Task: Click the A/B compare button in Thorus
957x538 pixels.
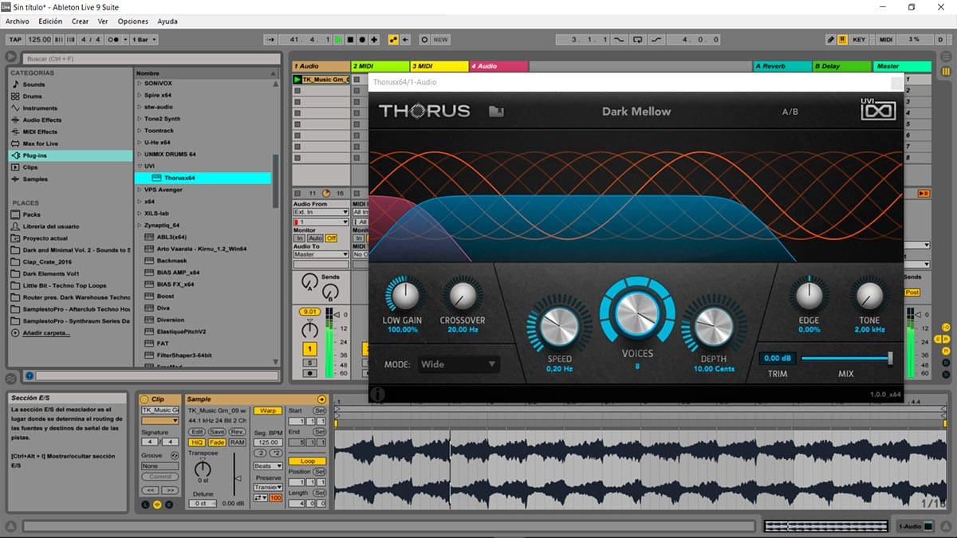Action: coord(790,112)
